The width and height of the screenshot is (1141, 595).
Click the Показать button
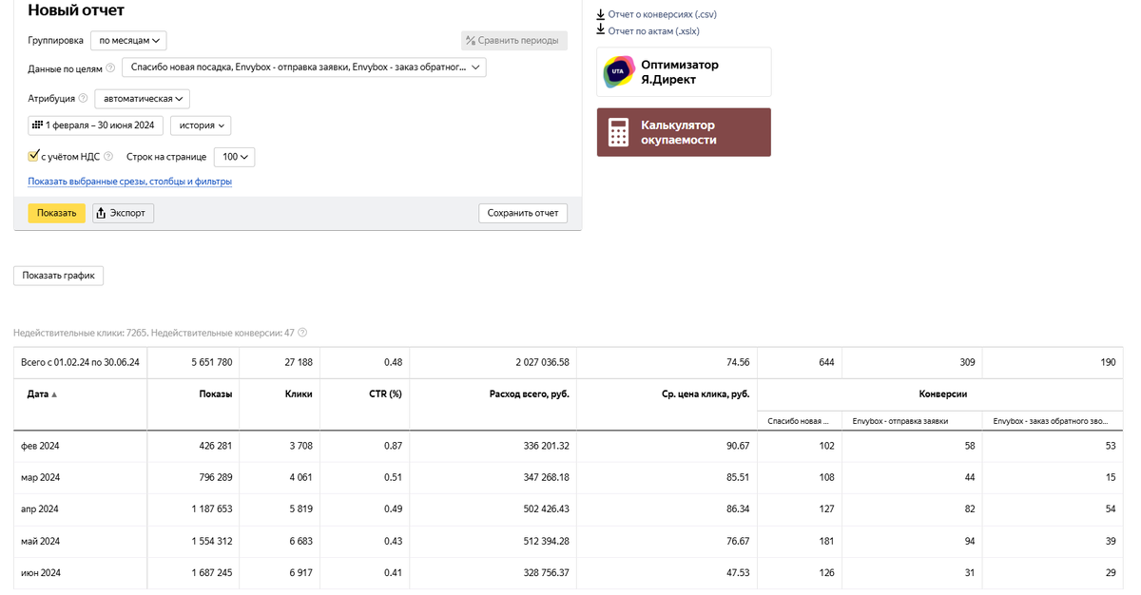(x=56, y=213)
